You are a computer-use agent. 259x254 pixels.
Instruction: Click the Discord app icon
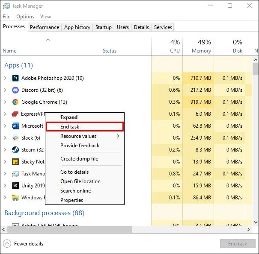coord(15,90)
